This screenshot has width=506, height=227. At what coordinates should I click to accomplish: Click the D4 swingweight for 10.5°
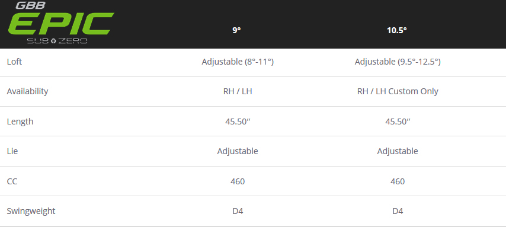click(398, 211)
